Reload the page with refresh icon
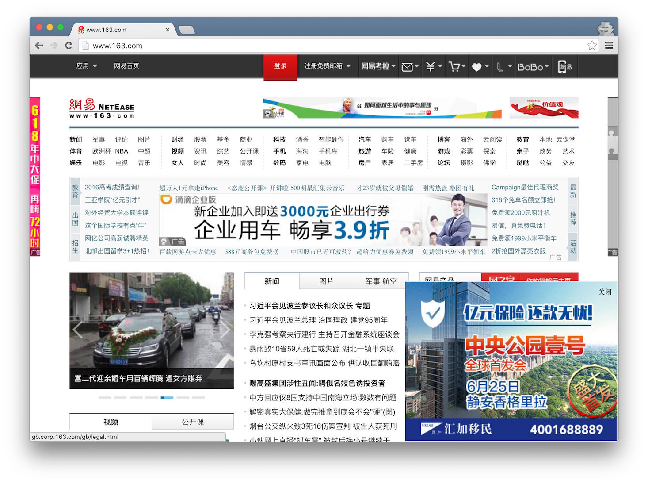The width and height of the screenshot is (648, 484). [x=69, y=46]
